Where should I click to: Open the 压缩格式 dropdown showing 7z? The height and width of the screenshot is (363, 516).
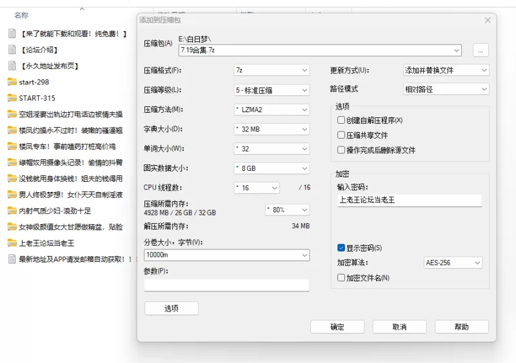pyautogui.click(x=272, y=70)
